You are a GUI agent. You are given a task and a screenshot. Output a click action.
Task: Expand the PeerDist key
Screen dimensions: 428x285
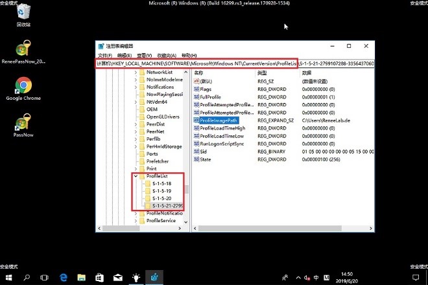click(136, 124)
